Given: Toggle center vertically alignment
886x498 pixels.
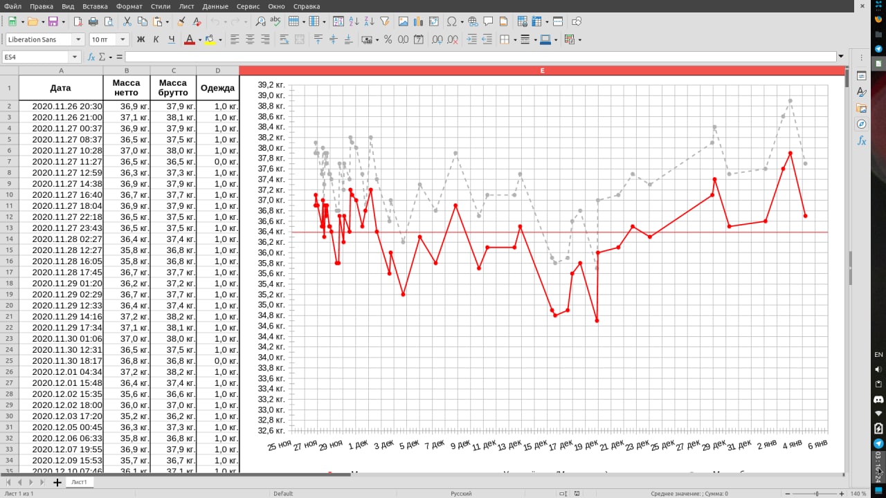Looking at the screenshot, I should [333, 39].
